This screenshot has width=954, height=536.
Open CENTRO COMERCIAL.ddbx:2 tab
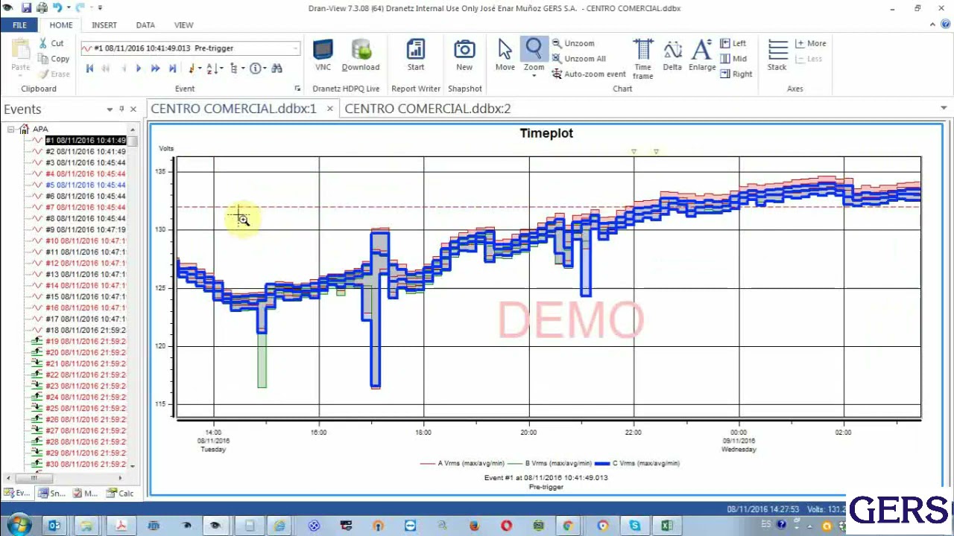pyautogui.click(x=428, y=109)
